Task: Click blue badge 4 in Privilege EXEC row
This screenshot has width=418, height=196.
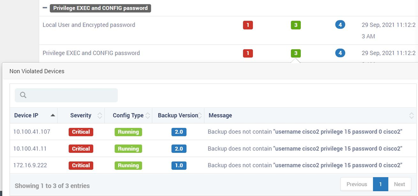Action: [340, 53]
